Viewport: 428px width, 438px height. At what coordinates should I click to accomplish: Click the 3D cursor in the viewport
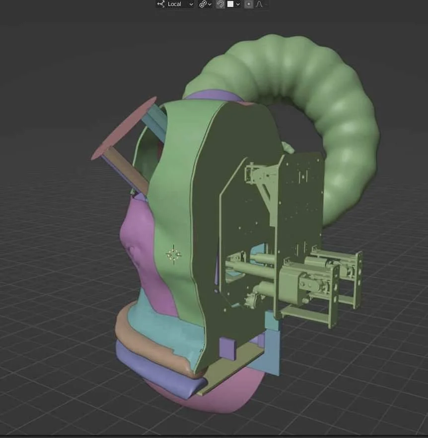[173, 252]
